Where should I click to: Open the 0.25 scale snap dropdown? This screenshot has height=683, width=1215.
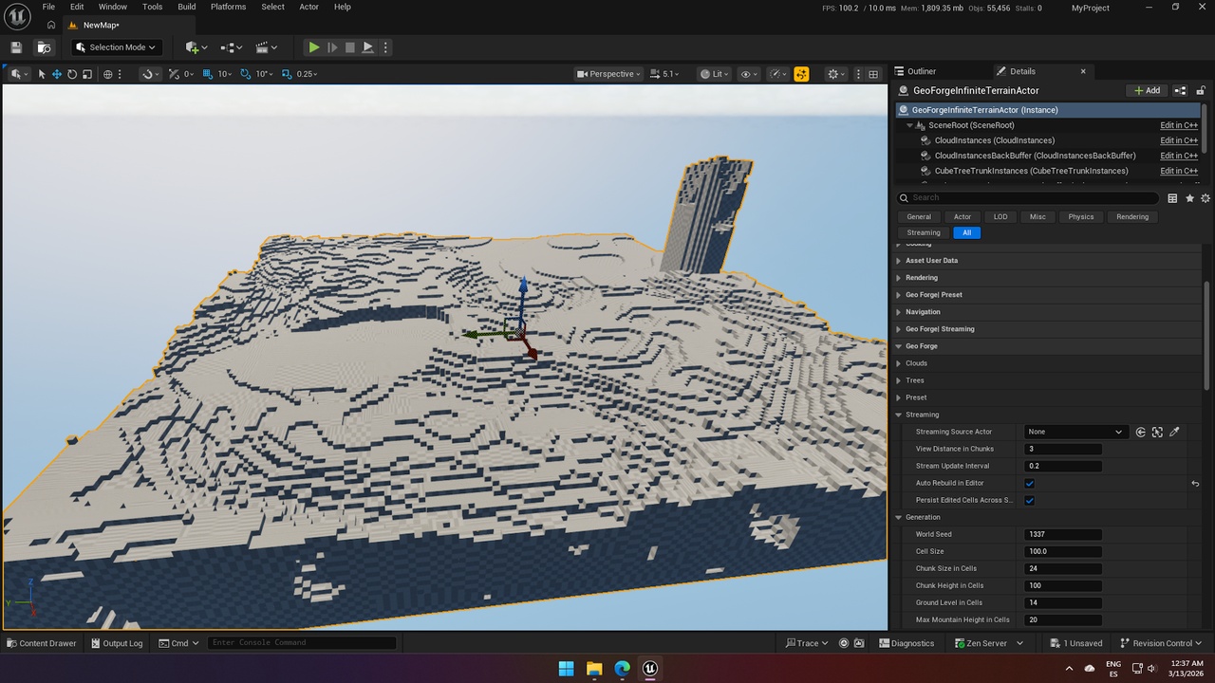308,74
